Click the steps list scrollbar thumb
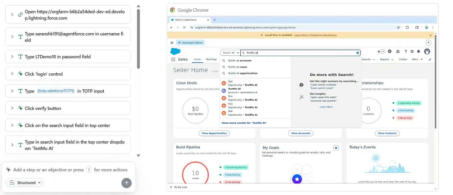The image size is (453, 195). coord(138,39)
